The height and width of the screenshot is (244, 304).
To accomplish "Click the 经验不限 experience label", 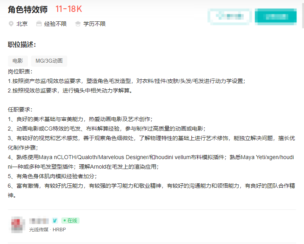I will point(55,24).
